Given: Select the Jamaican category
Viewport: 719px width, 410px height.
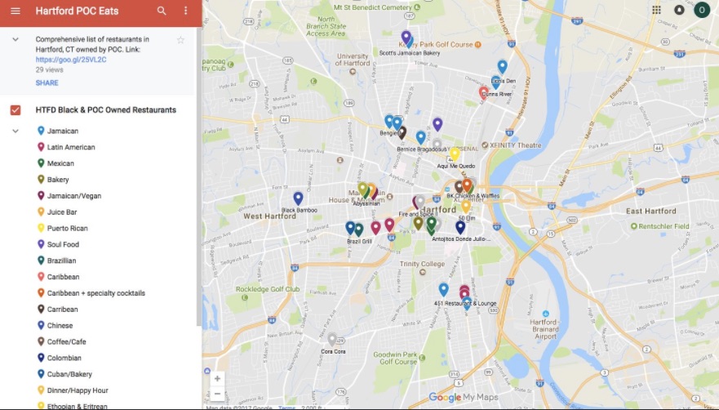Looking at the screenshot, I should tap(58, 131).
